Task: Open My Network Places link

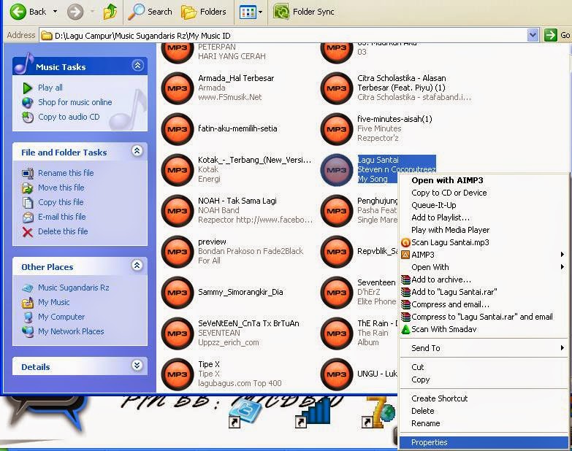Action: click(x=71, y=331)
